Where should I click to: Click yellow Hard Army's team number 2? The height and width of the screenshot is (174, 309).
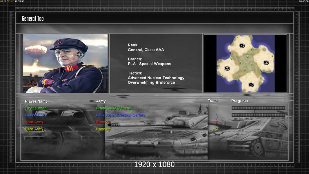point(217,129)
